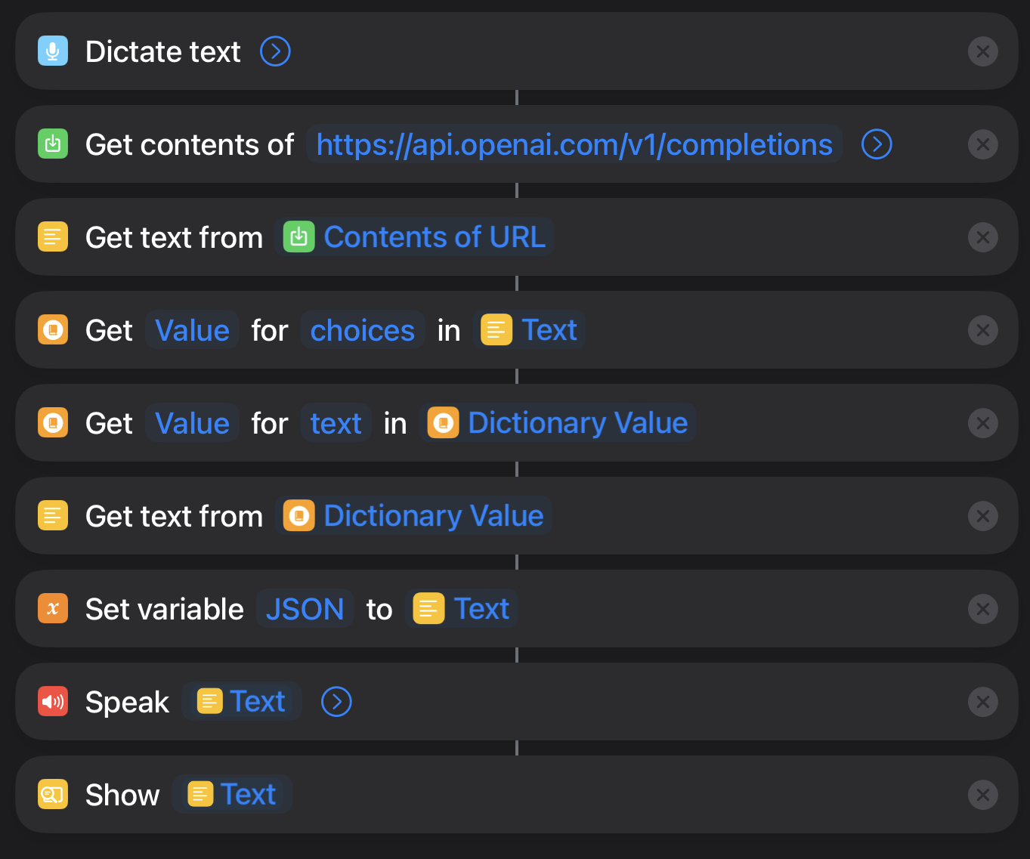Viewport: 1030px width, 859px height.
Task: Click the green Get contents of URL icon
Action: 52,144
